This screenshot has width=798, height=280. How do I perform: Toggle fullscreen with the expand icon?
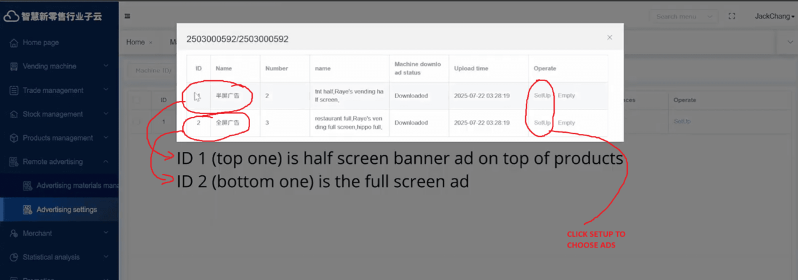coord(732,16)
